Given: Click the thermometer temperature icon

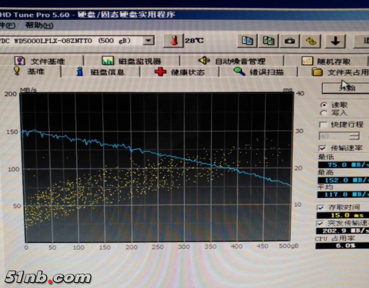Looking at the screenshot, I should [x=174, y=41].
